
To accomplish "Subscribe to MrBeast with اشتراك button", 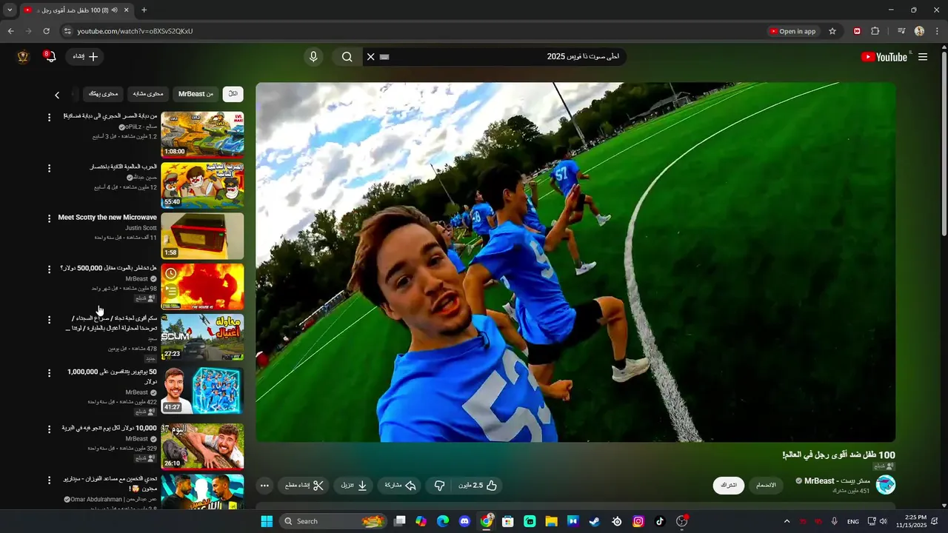I will [729, 485].
